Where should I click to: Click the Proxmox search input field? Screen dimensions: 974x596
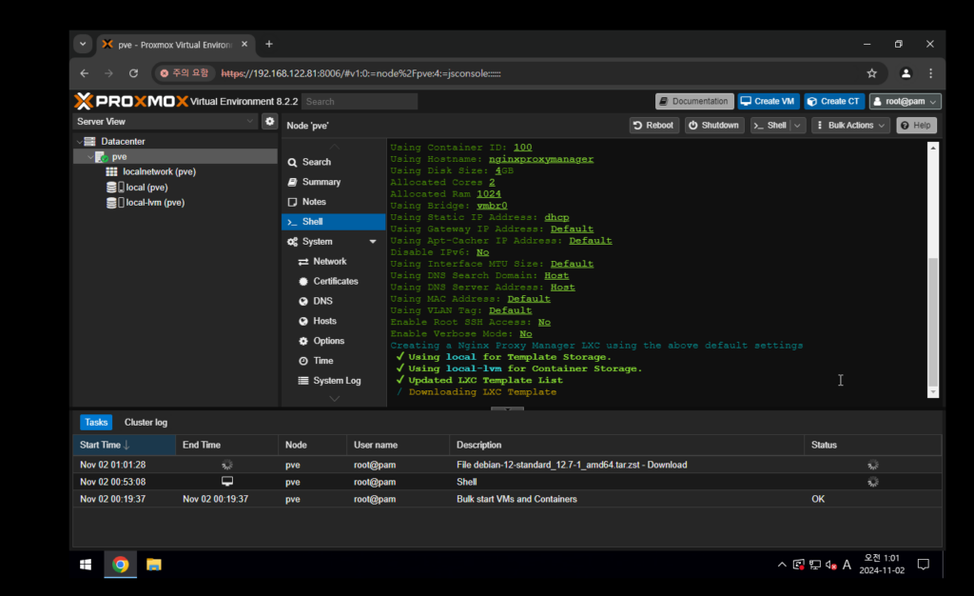[360, 102]
